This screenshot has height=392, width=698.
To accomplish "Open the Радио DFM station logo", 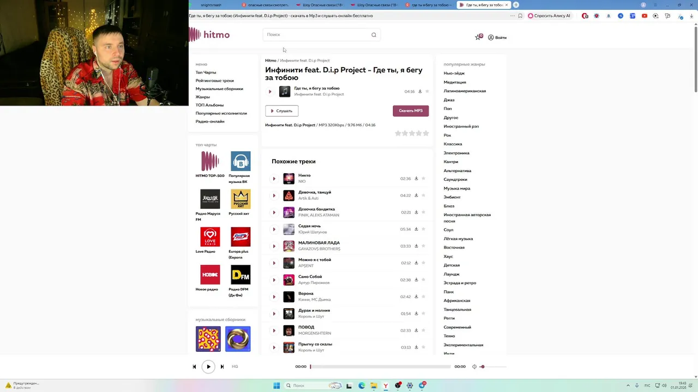I will point(240,275).
